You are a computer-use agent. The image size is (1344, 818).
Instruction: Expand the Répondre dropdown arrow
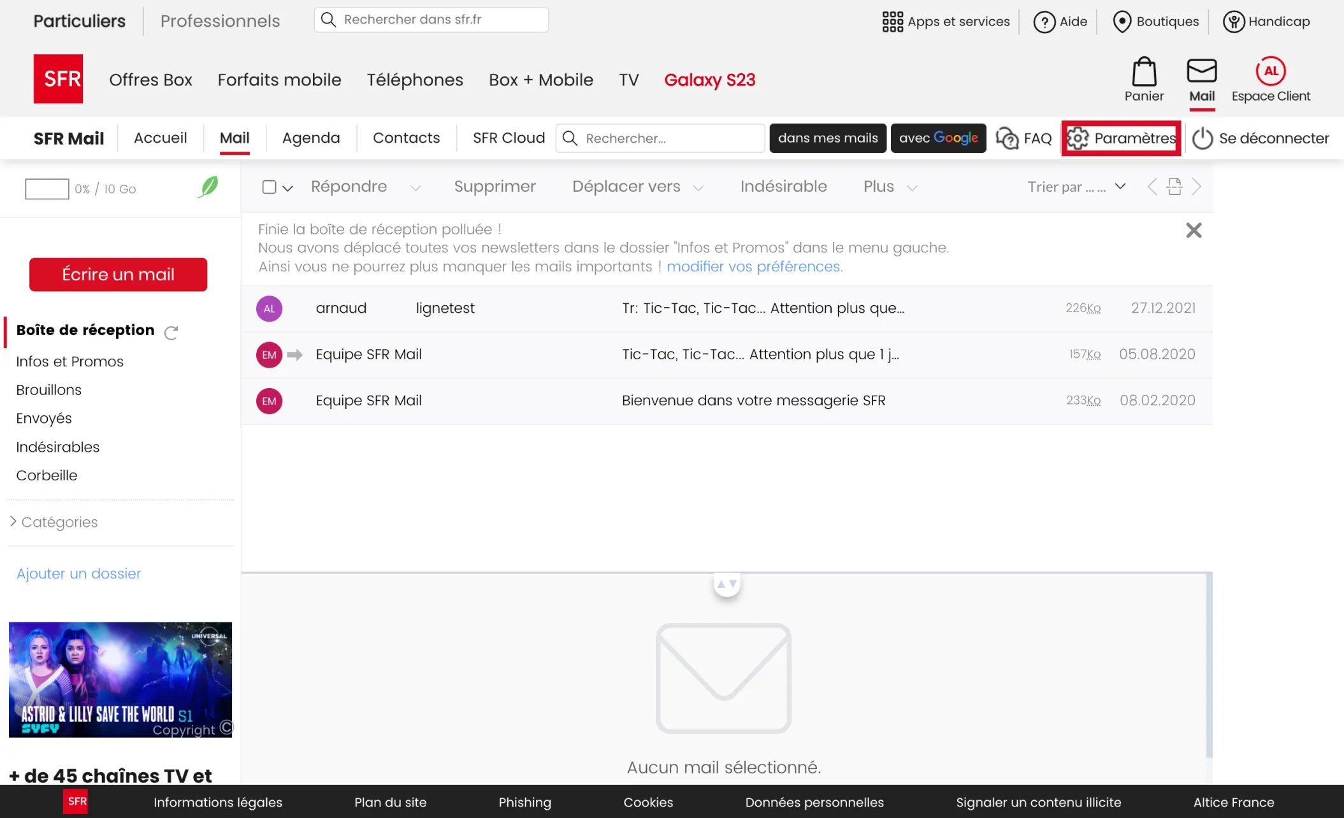click(415, 188)
